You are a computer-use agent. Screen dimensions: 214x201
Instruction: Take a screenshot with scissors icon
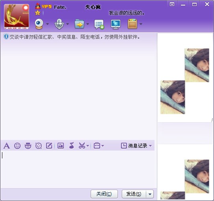[82, 145]
